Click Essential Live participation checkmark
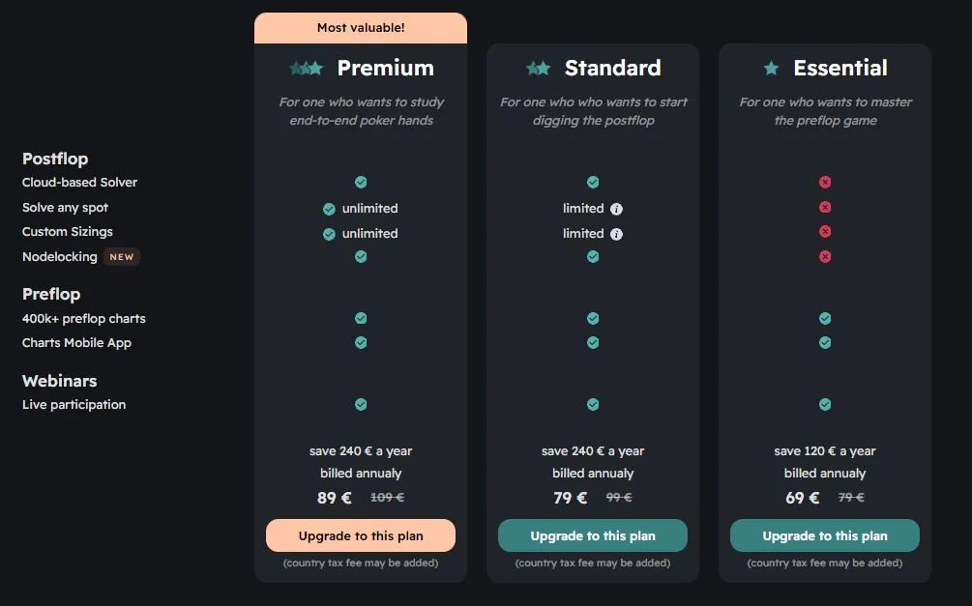This screenshot has width=972, height=606. click(825, 405)
